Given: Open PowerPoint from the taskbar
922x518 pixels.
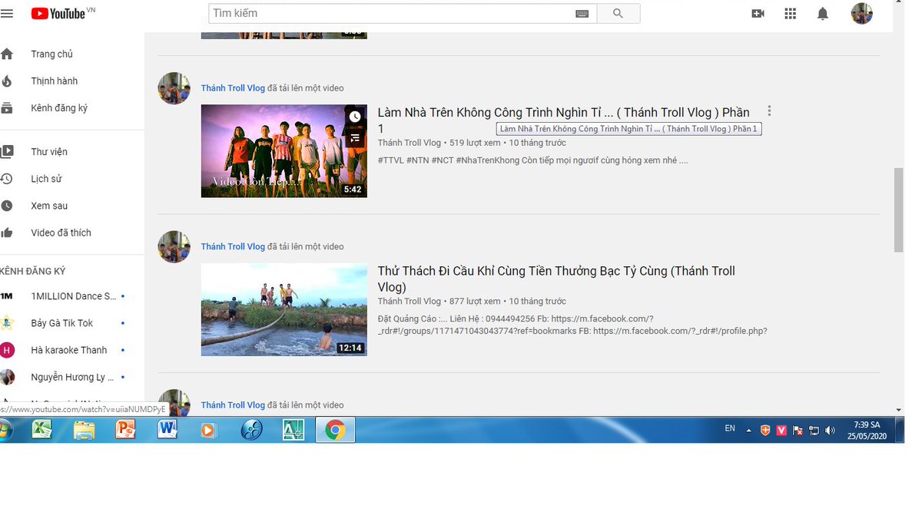Looking at the screenshot, I should (125, 431).
